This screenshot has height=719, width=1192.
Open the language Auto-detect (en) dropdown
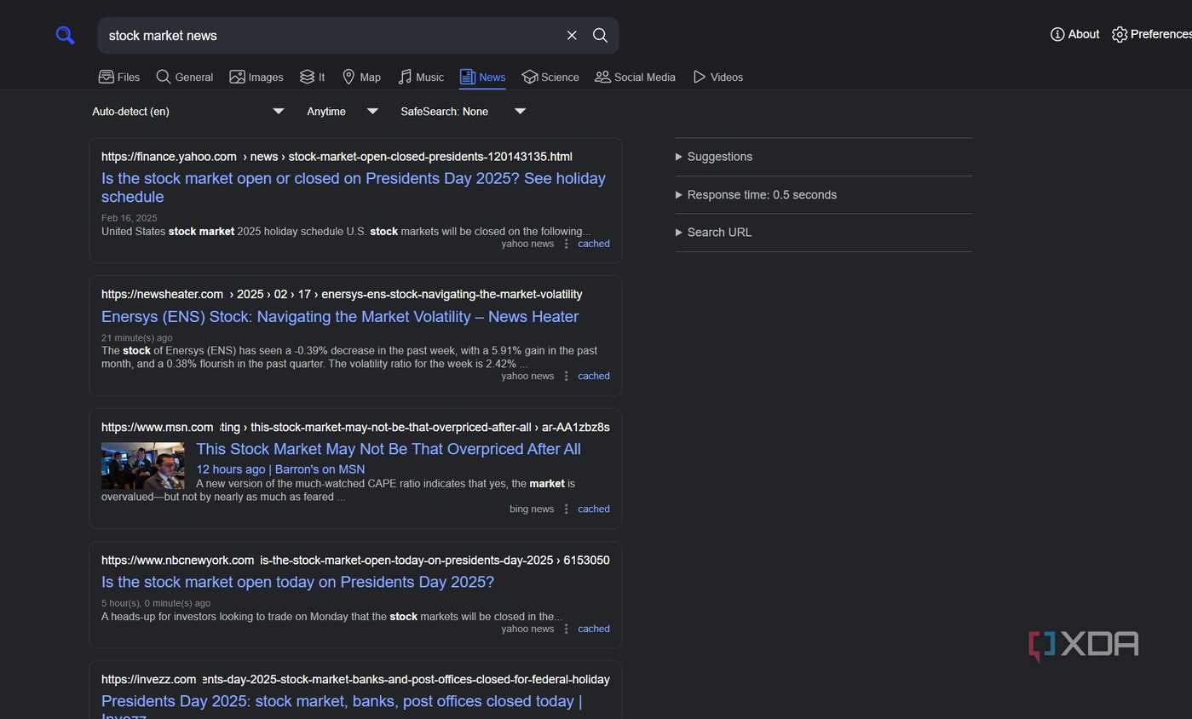pyautogui.click(x=188, y=112)
